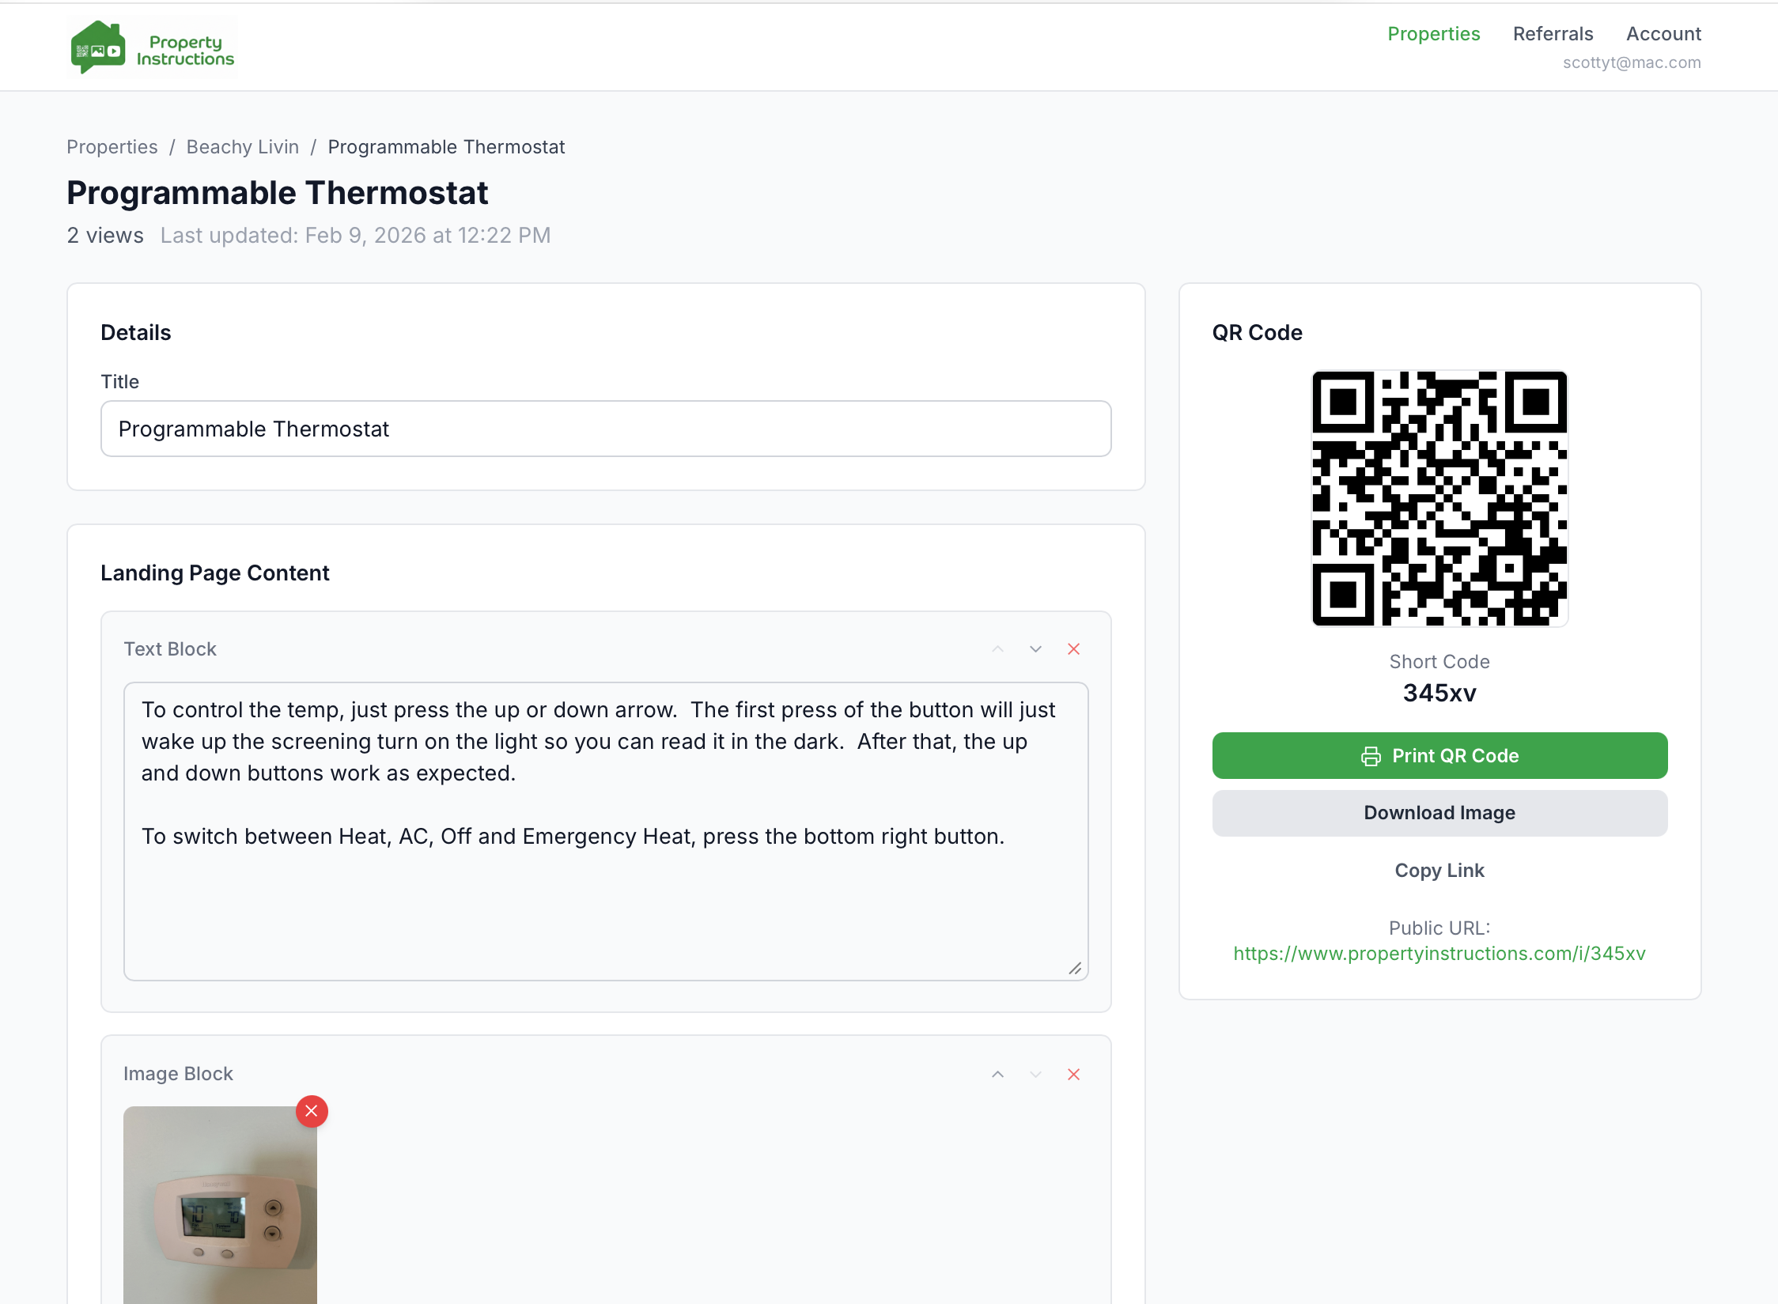Go to Properties breadcrumb link
This screenshot has height=1304, width=1778.
point(112,147)
